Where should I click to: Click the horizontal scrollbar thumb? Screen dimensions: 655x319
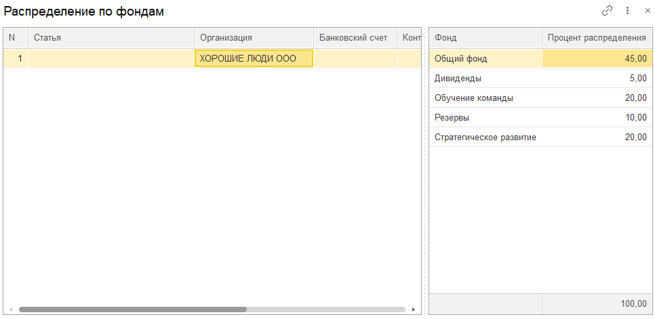133,310
